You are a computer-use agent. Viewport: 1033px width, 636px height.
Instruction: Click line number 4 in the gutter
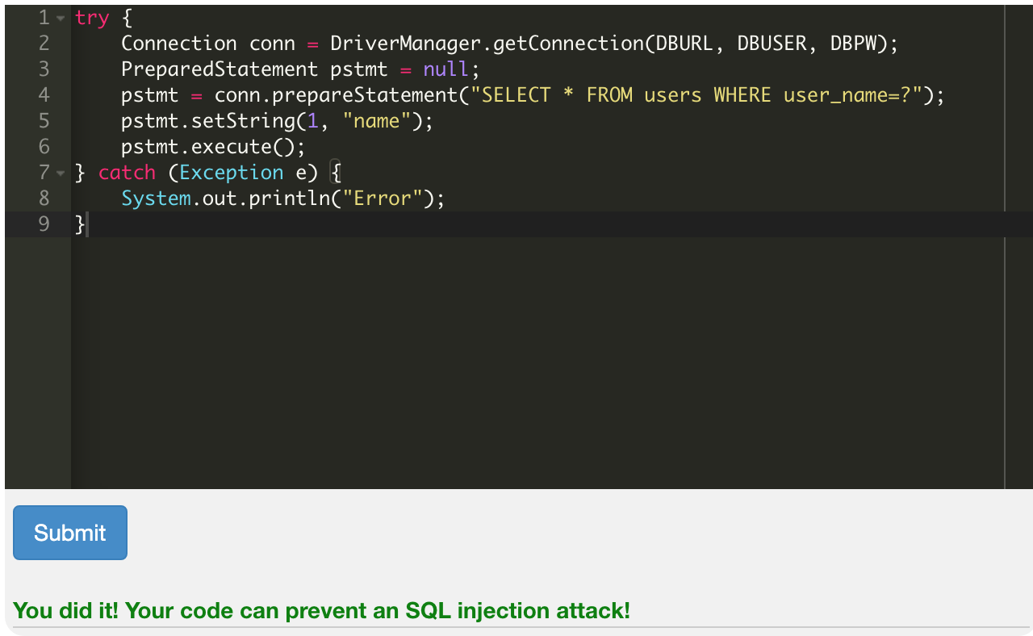click(44, 94)
